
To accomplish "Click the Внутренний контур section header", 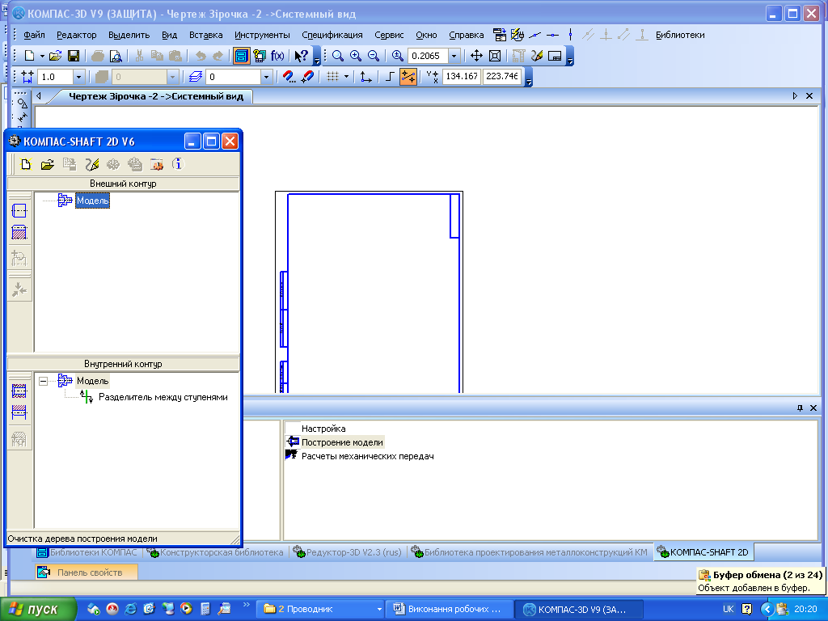I will (x=123, y=364).
